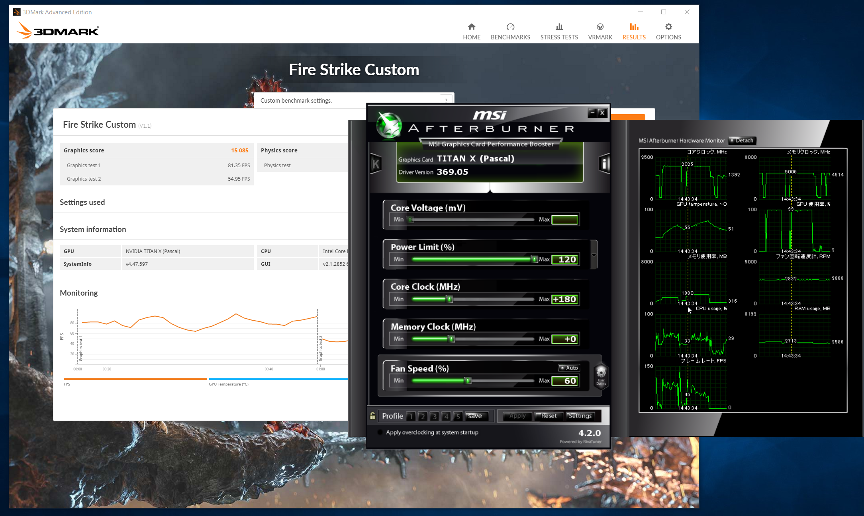Minimize the MSI Afterburner window

click(x=592, y=113)
